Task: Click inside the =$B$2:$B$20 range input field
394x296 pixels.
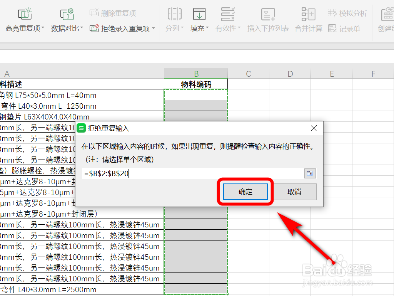Action: pyautogui.click(x=173, y=173)
